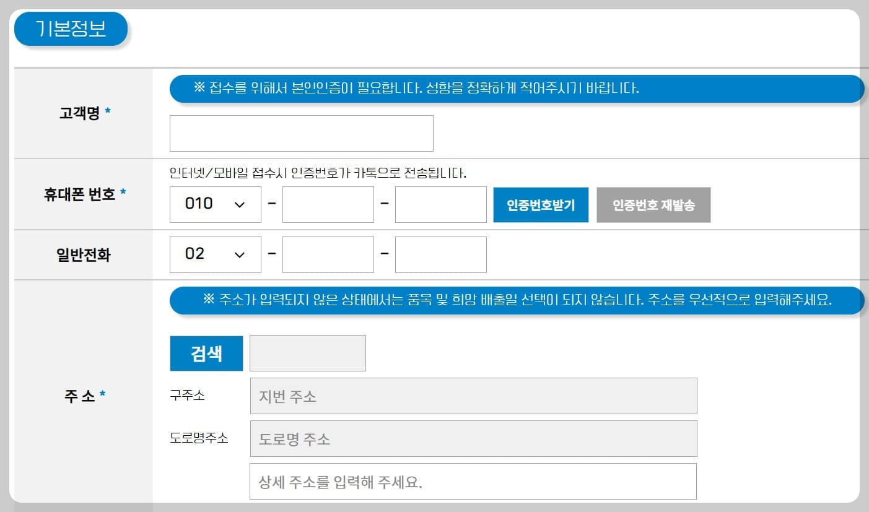Click the blue 검색 address search button
The width and height of the screenshot is (869, 512).
(206, 353)
